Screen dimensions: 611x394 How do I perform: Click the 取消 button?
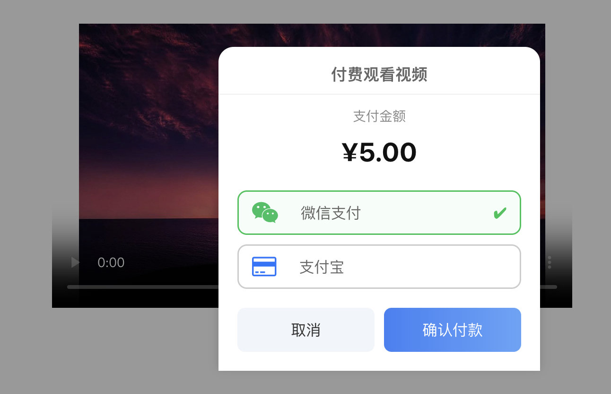point(306,330)
